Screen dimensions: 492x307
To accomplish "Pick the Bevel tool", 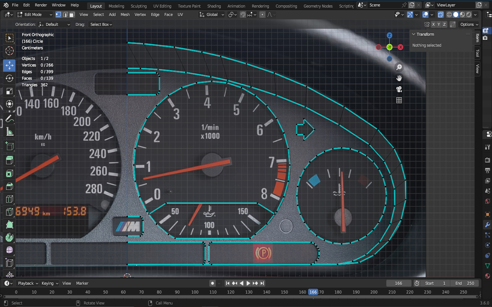I will click(x=10, y=186).
